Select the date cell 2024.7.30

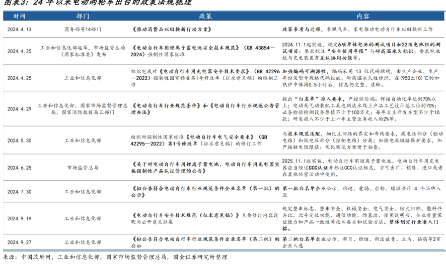[x=19, y=192]
